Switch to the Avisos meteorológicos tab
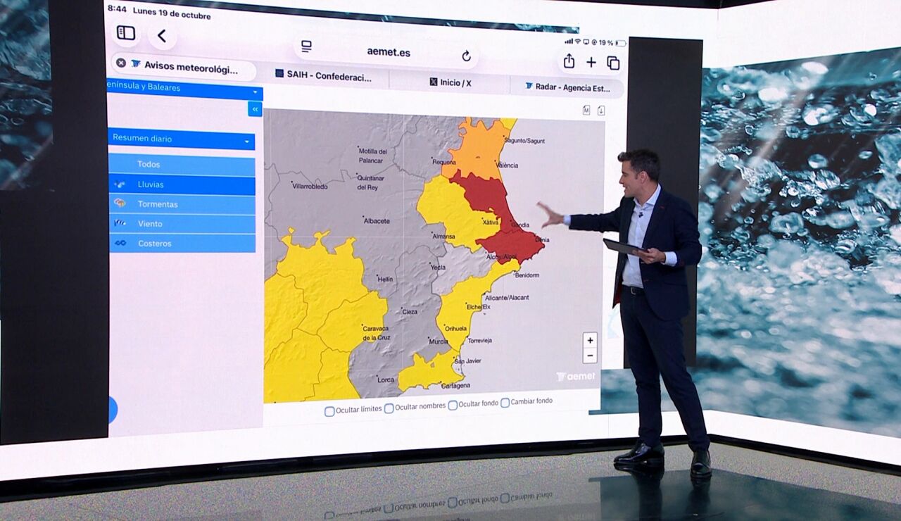 (x=185, y=68)
